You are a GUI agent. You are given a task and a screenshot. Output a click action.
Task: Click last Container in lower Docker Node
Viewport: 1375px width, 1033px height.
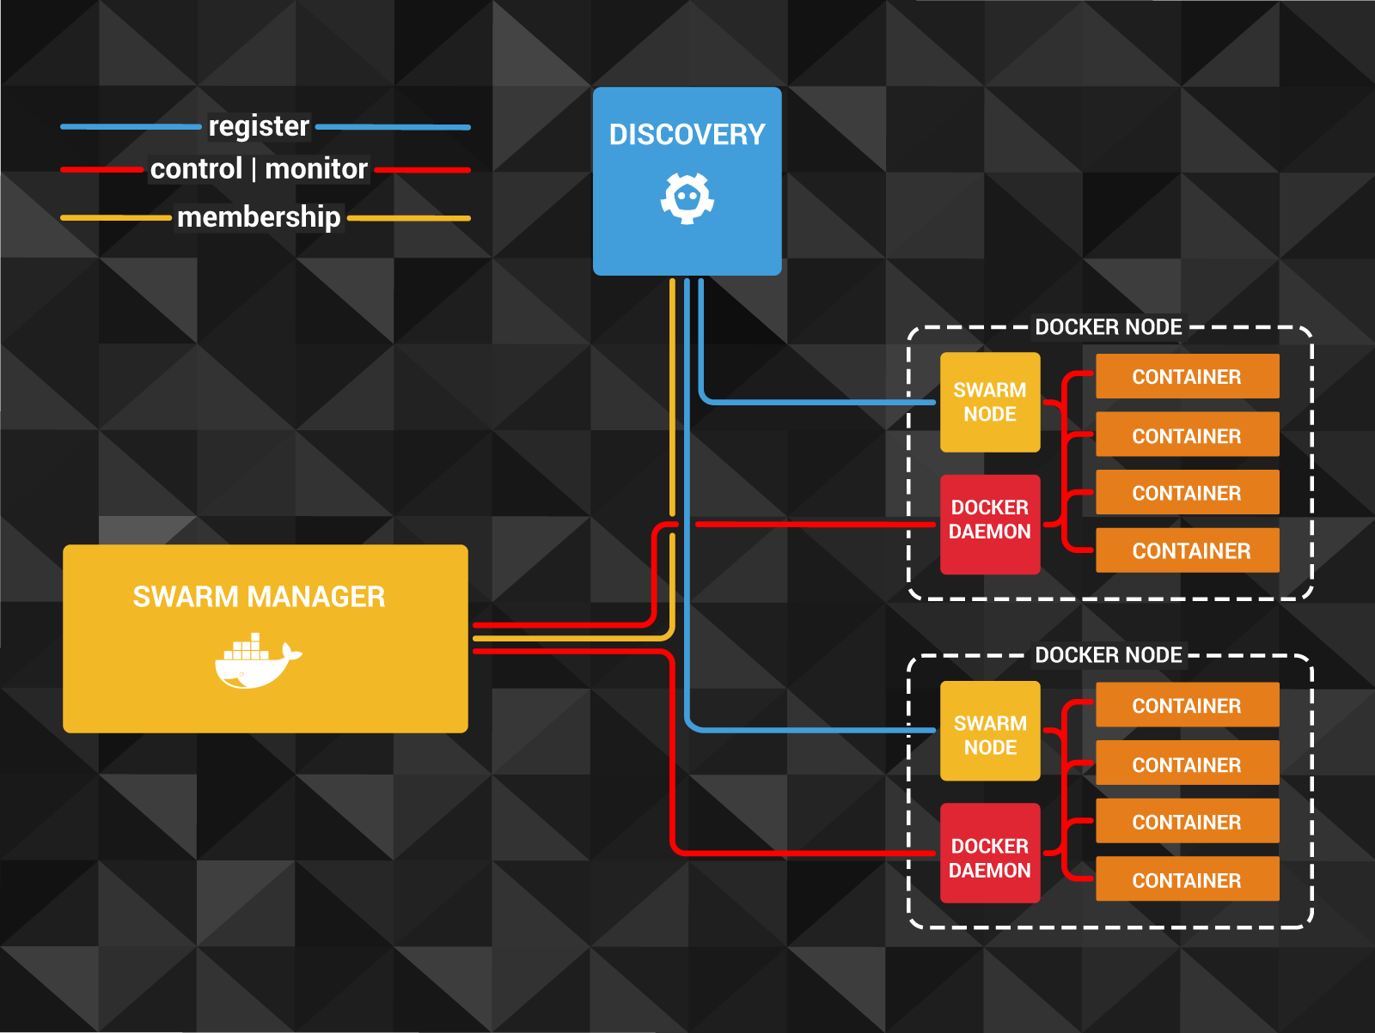click(1187, 879)
